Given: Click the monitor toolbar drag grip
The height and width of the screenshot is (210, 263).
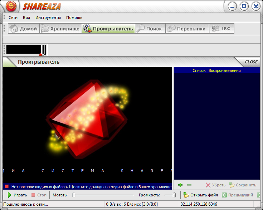Looking at the screenshot, I should 4,49.
